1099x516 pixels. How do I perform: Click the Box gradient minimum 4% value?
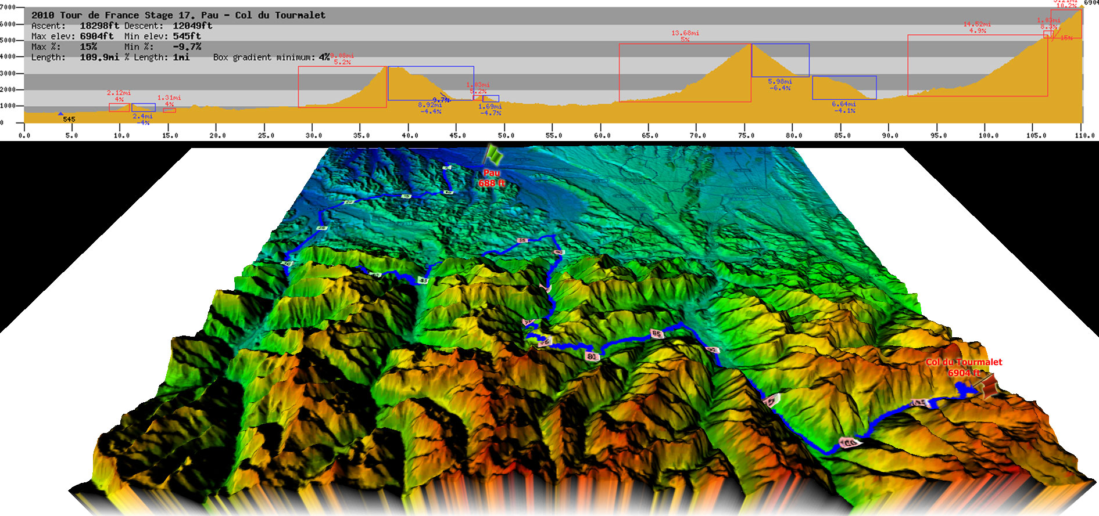click(324, 57)
